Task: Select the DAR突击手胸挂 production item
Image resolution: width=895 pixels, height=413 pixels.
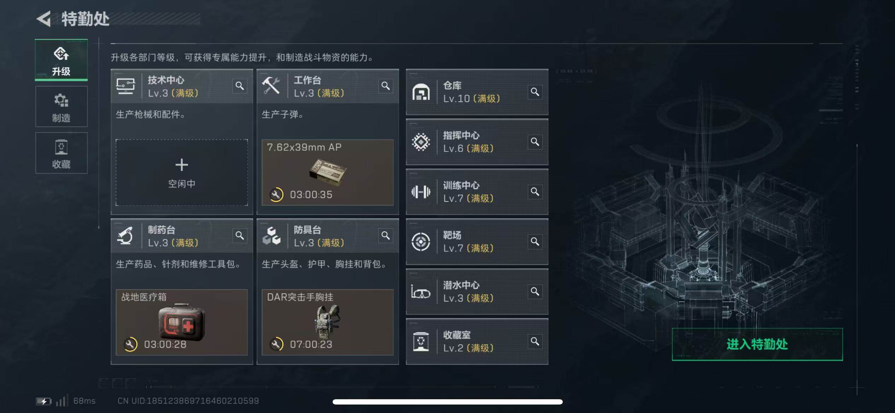Action: tap(327, 322)
